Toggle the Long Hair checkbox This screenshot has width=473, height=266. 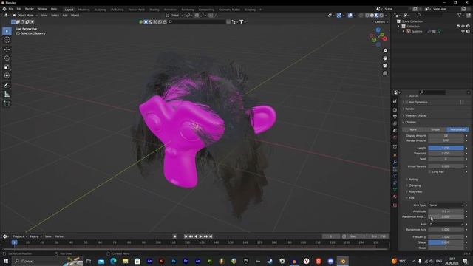430,172
